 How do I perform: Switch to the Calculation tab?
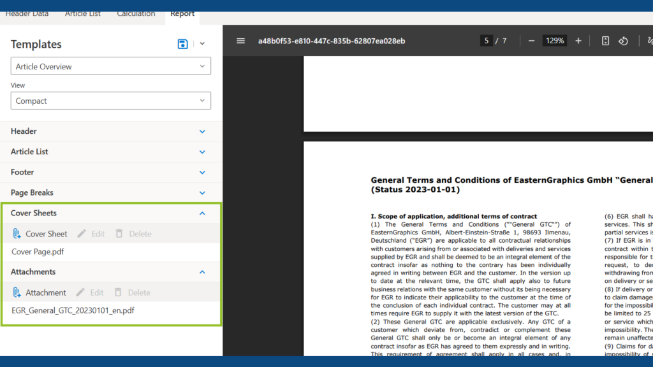(136, 13)
